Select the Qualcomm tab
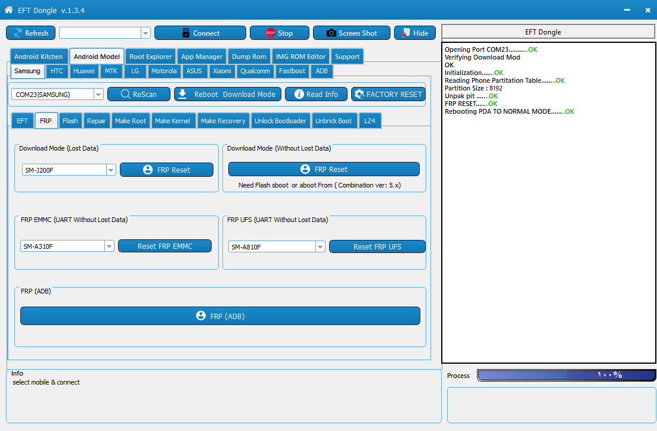Viewport: 657px width, 431px height. point(255,71)
